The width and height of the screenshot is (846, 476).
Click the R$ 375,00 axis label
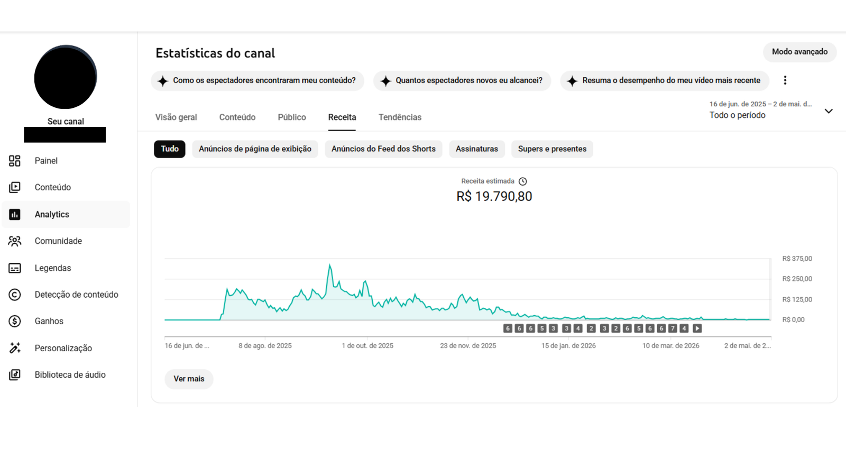797,259
